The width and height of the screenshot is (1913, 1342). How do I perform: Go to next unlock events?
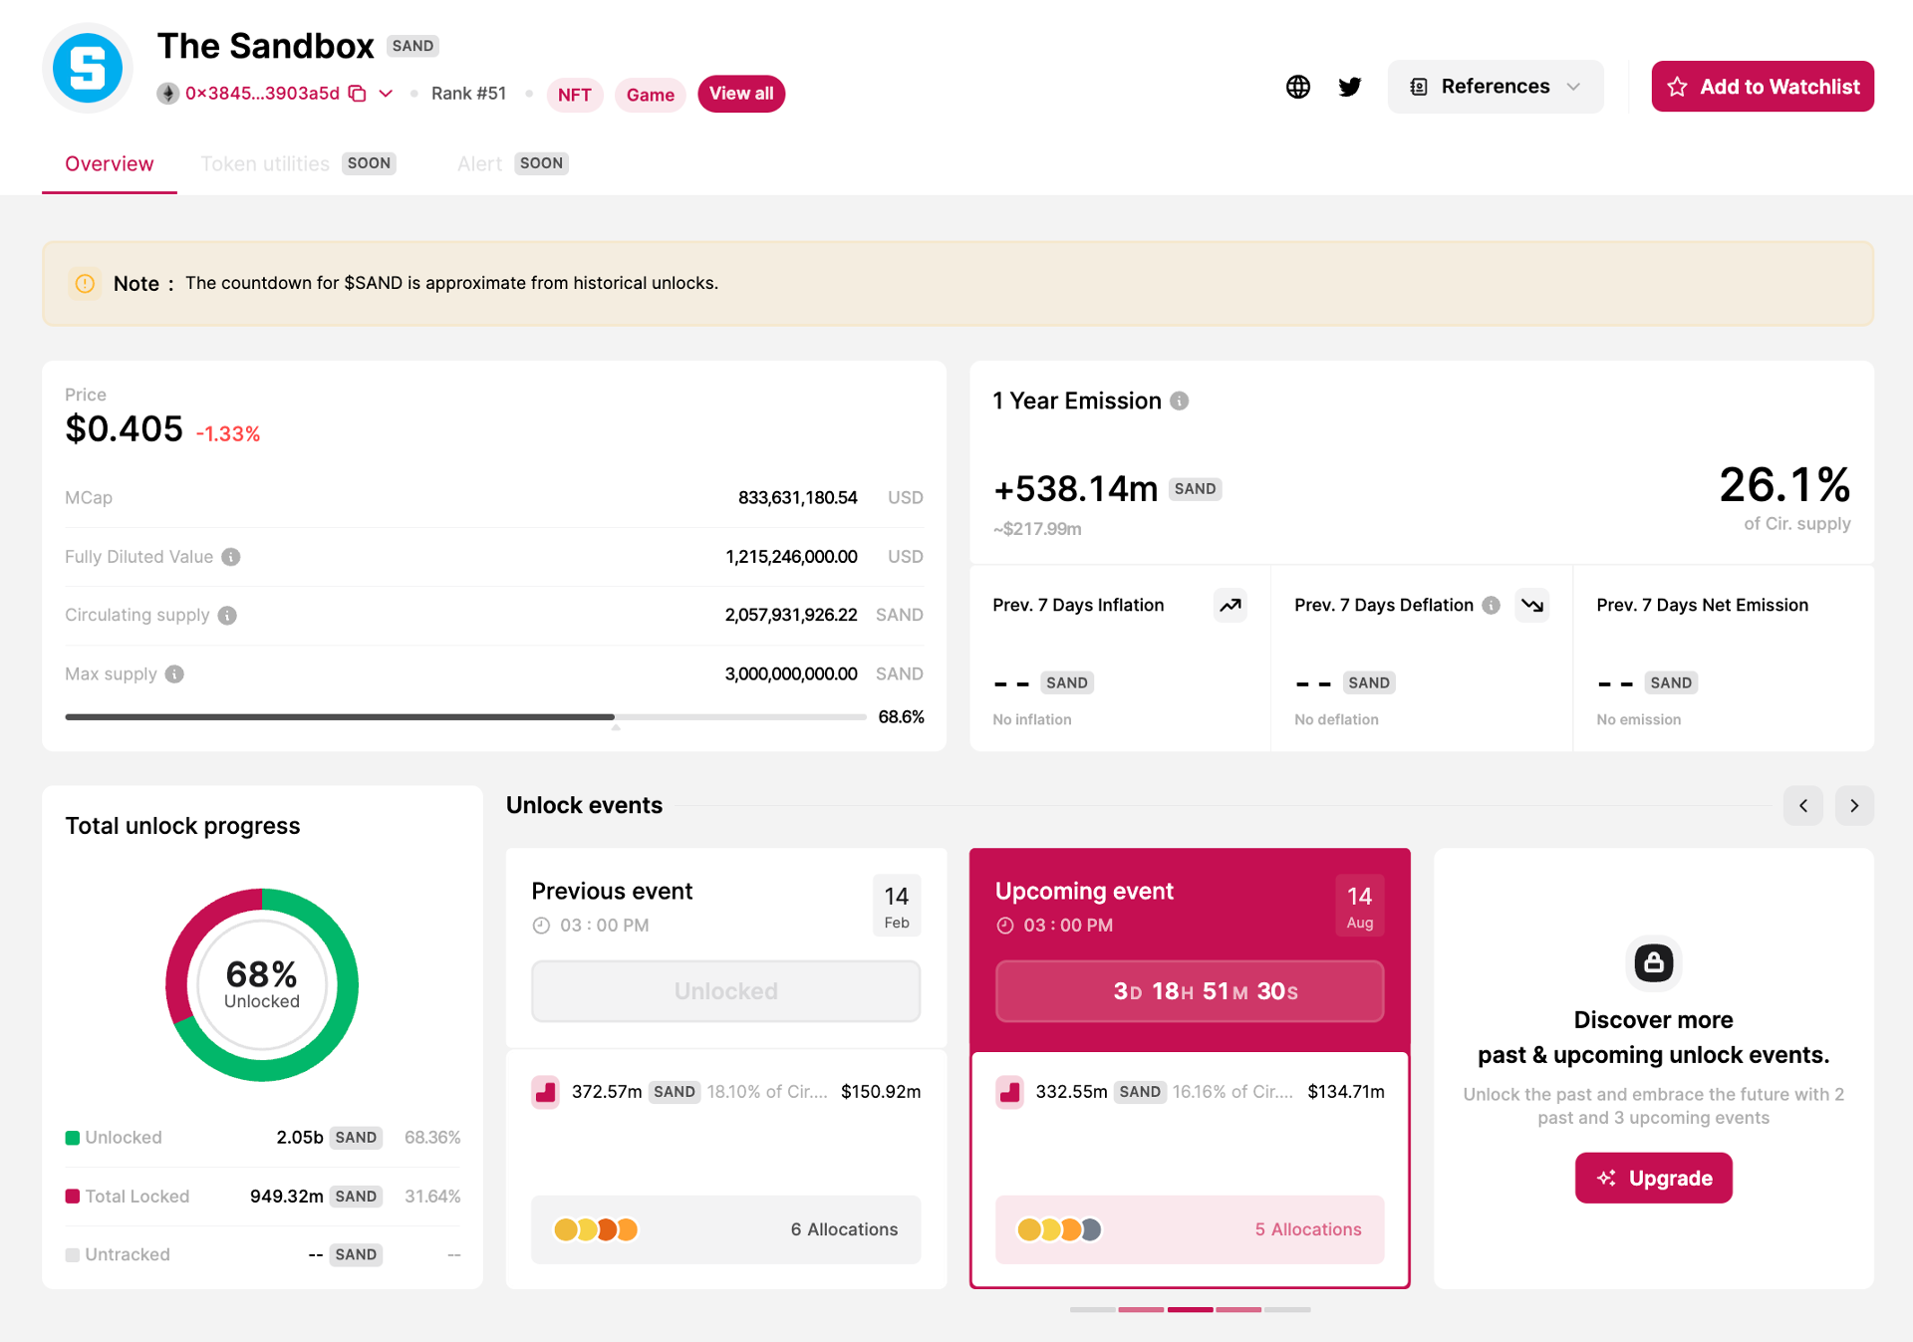(x=1854, y=805)
